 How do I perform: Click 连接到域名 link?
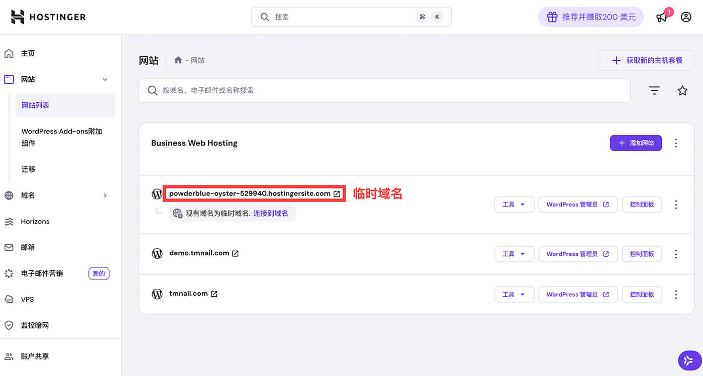coord(271,214)
